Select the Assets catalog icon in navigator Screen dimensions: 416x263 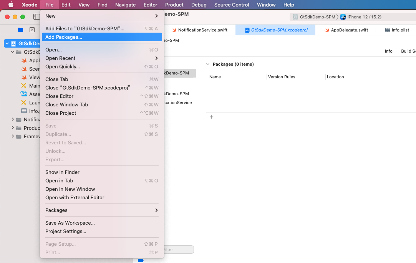[24, 94]
